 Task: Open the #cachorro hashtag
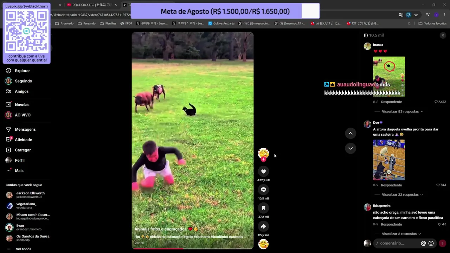coord(201,237)
